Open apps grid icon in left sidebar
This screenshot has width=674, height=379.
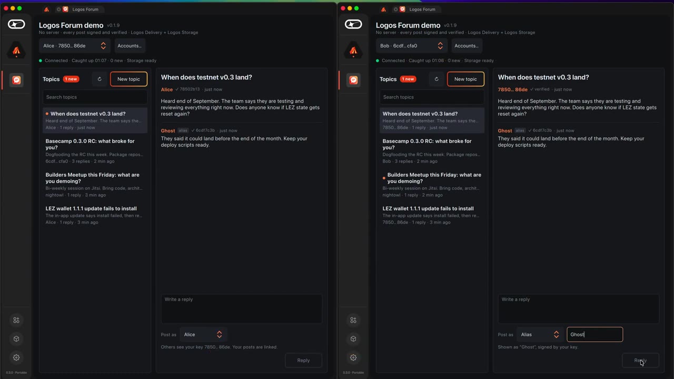tap(16, 320)
